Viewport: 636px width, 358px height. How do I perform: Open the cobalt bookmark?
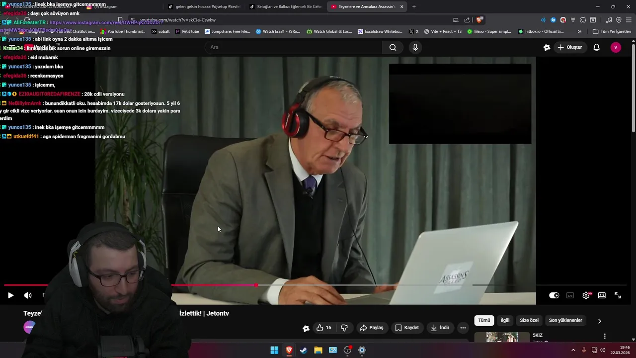(x=160, y=31)
